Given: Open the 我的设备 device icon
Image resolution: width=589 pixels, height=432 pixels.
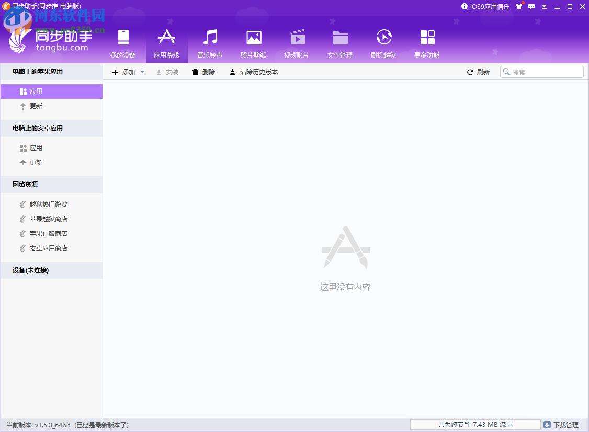Looking at the screenshot, I should click(123, 38).
